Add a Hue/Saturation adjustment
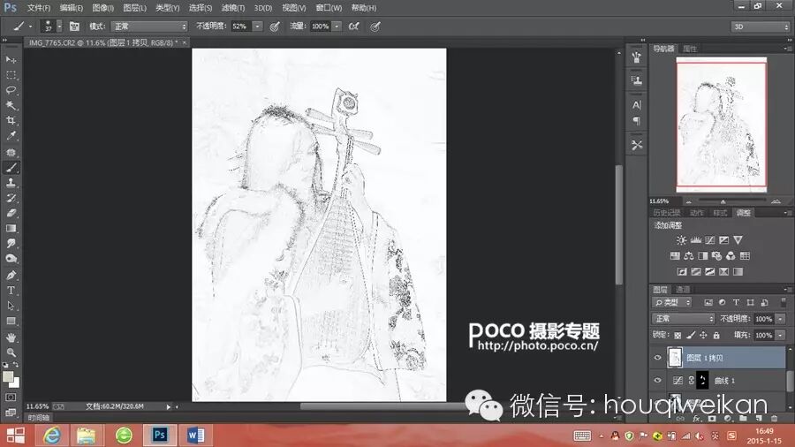The height and width of the screenshot is (447, 795). tap(675, 256)
